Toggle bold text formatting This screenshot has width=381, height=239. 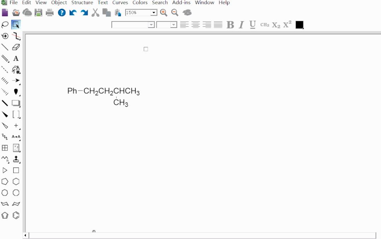pyautogui.click(x=230, y=25)
